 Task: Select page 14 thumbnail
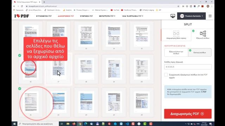point(114,36)
